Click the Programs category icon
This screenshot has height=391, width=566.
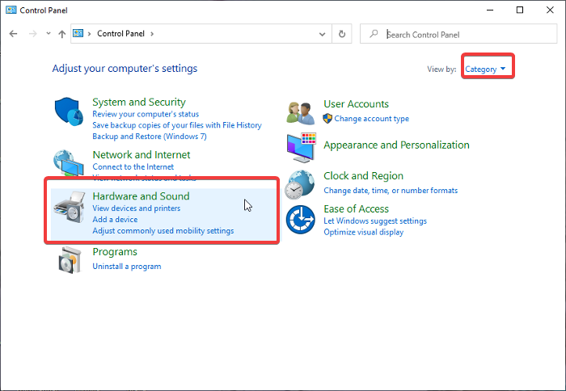point(70,259)
